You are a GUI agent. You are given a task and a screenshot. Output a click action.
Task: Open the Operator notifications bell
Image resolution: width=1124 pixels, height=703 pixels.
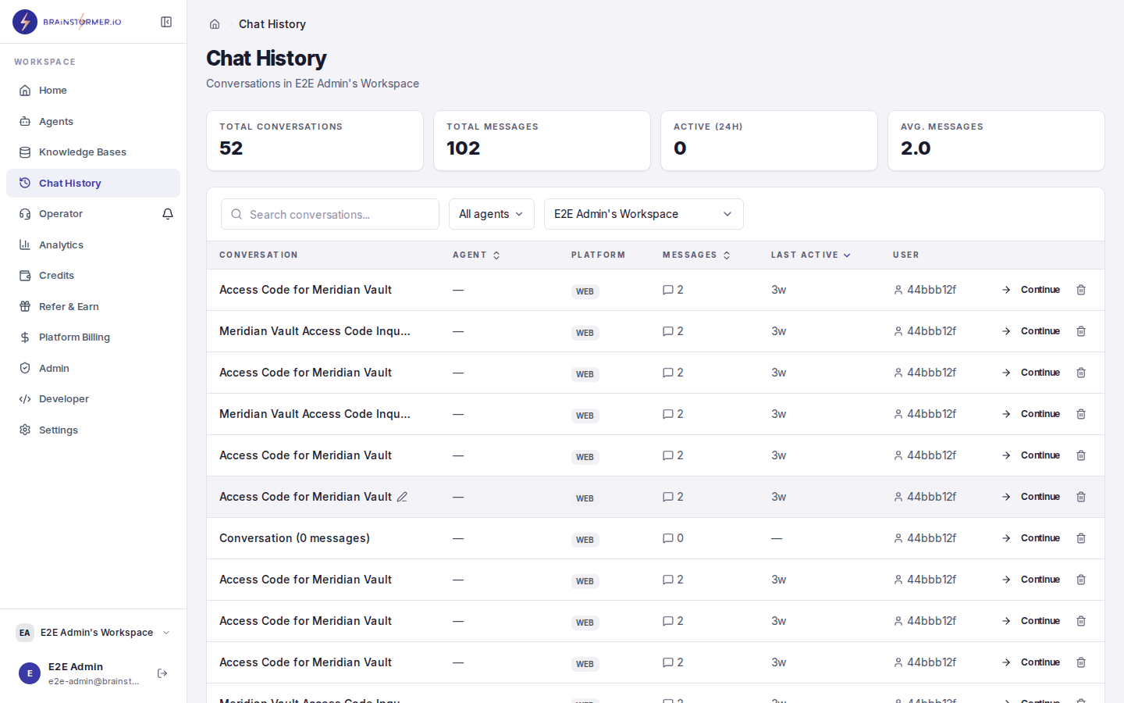pos(168,214)
